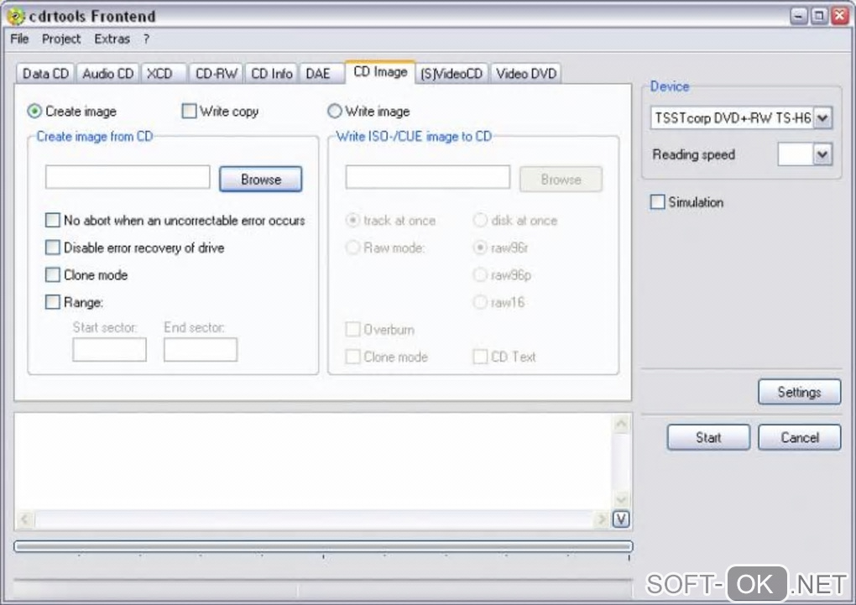Open the File menu
Image resolution: width=856 pixels, height=605 pixels.
(19, 39)
